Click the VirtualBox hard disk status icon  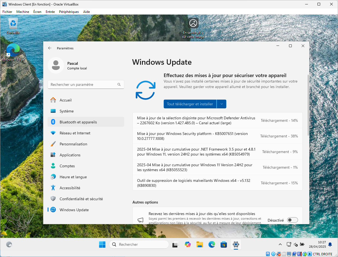[268, 254]
